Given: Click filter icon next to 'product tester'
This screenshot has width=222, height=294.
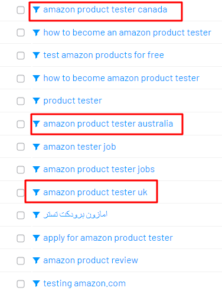Looking at the screenshot, I should pyautogui.click(x=36, y=101).
